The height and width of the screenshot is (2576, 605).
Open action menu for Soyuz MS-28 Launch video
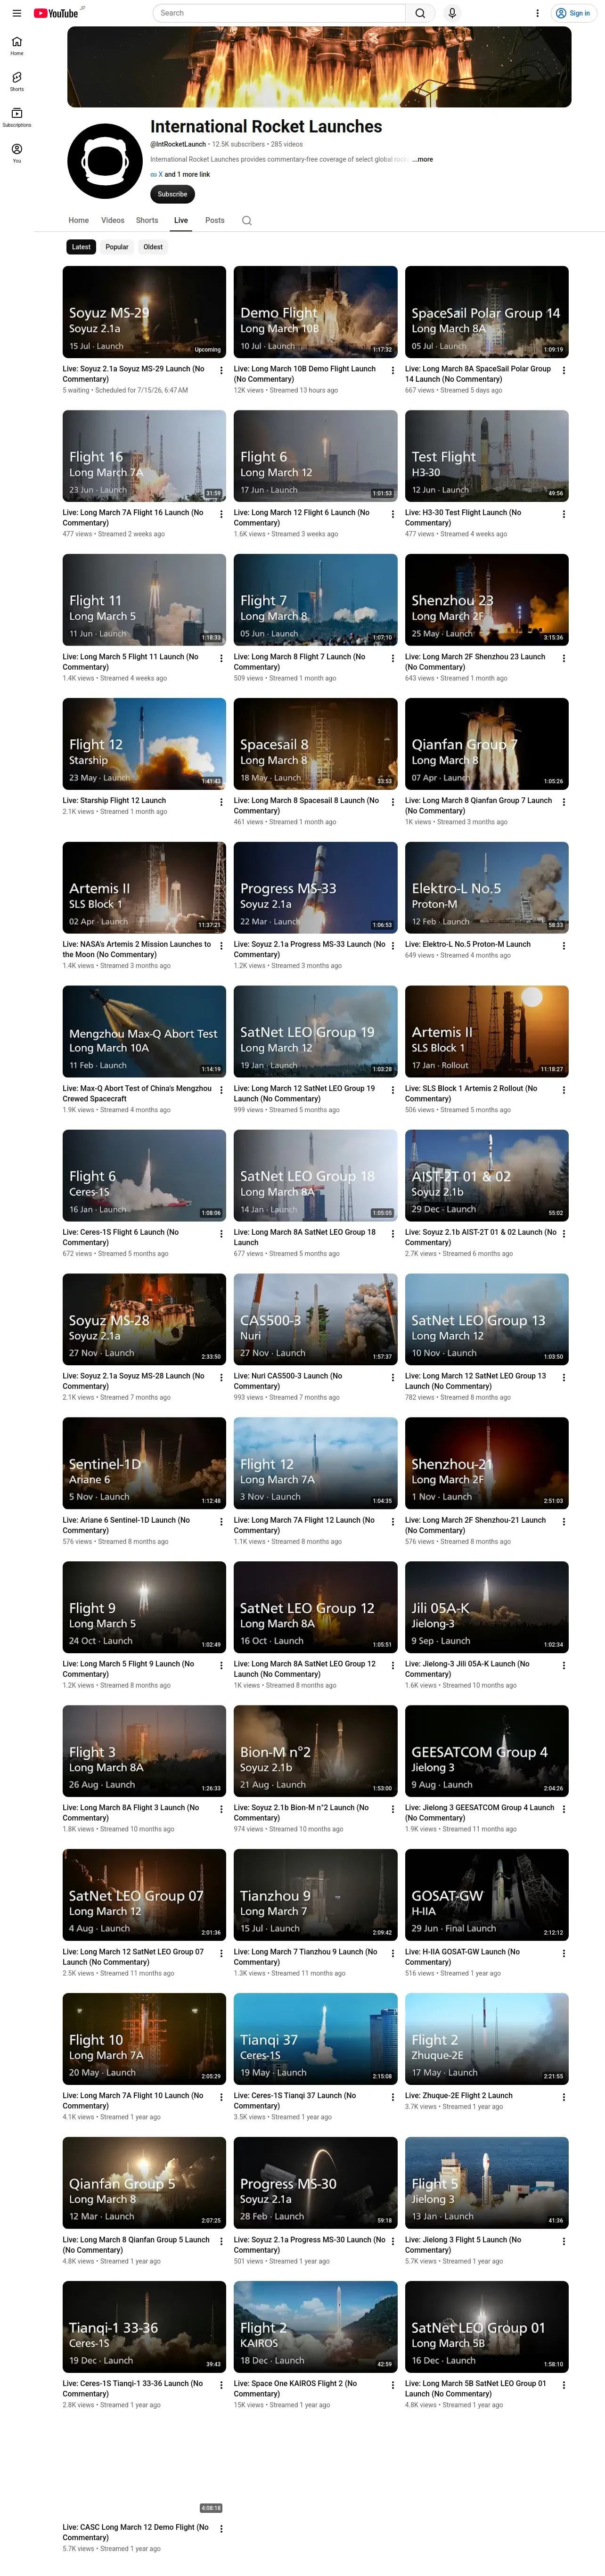point(221,1378)
